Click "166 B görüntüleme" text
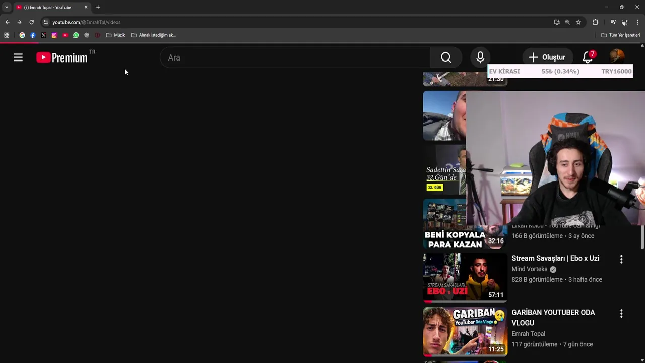 [x=537, y=236]
